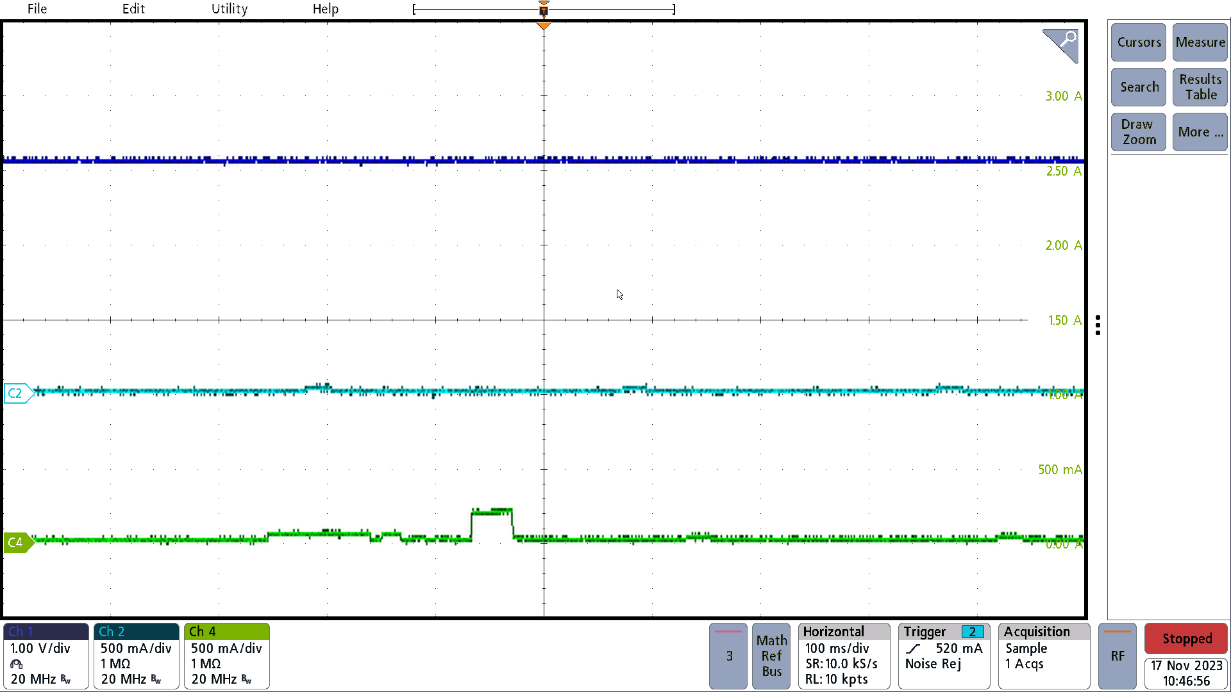This screenshot has height=692, width=1231.
Task: Click the 2.50 A scale label
Action: pos(1064,171)
